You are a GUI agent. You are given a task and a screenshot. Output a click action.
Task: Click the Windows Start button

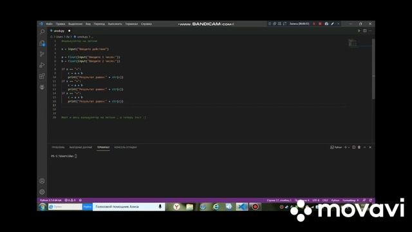[x=42, y=207]
